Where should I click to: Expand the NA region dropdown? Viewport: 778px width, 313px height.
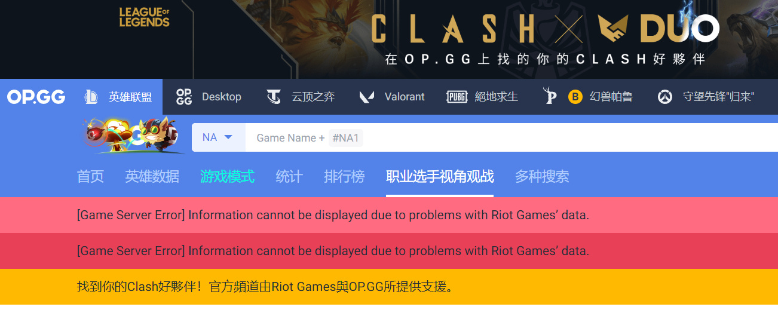pyautogui.click(x=218, y=137)
